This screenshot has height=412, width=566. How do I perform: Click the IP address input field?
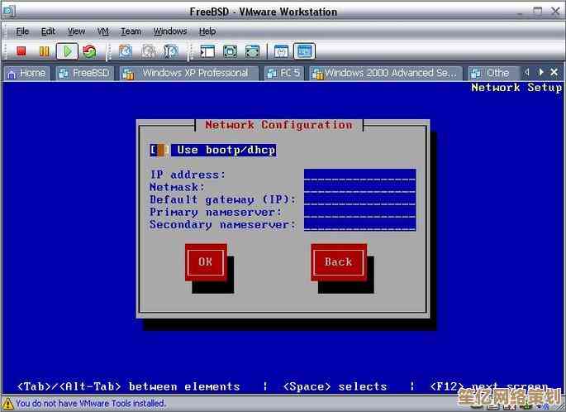(359, 175)
